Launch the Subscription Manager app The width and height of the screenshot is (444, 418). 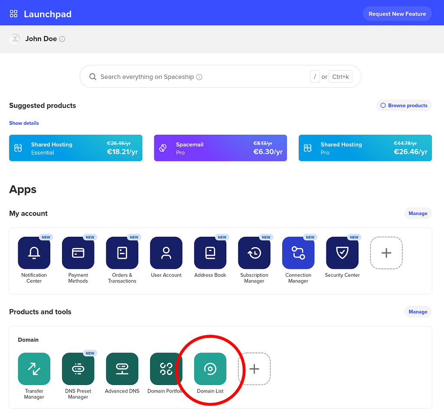[254, 253]
